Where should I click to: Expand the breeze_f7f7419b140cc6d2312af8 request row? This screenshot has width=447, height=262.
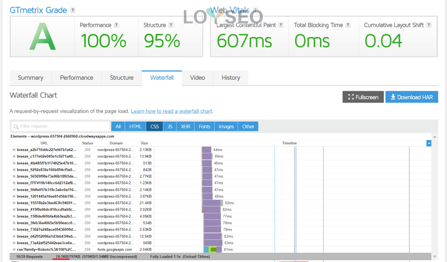[x=14, y=183]
